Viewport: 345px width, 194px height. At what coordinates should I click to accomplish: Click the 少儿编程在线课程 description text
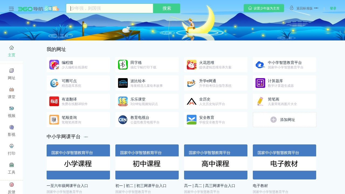coord(75,67)
